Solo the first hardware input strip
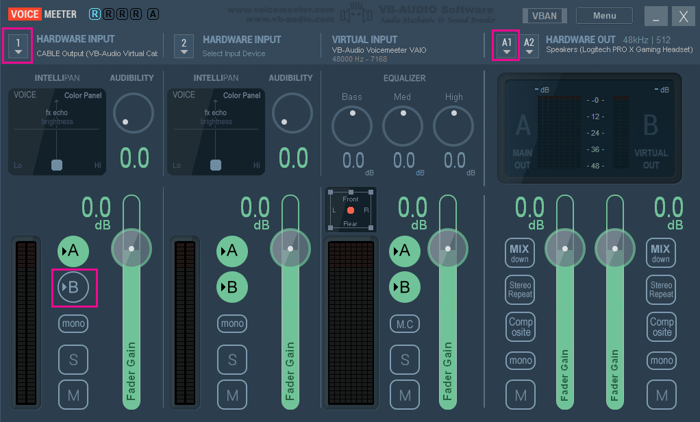Image resolution: width=700 pixels, height=422 pixels. coord(73,360)
